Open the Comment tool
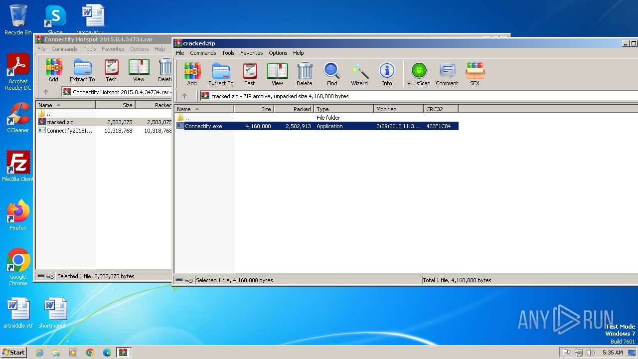This screenshot has height=359, width=638. 447,74
